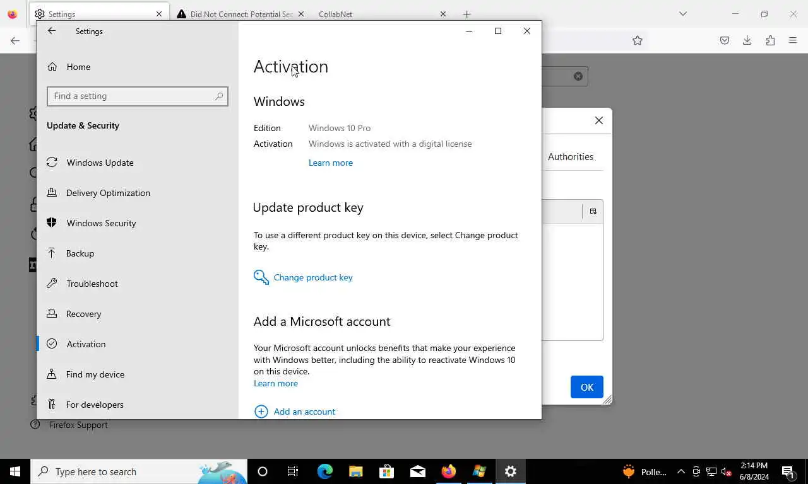This screenshot has width=808, height=484.
Task: Click Learn more under Microsoft account
Action: (x=276, y=383)
